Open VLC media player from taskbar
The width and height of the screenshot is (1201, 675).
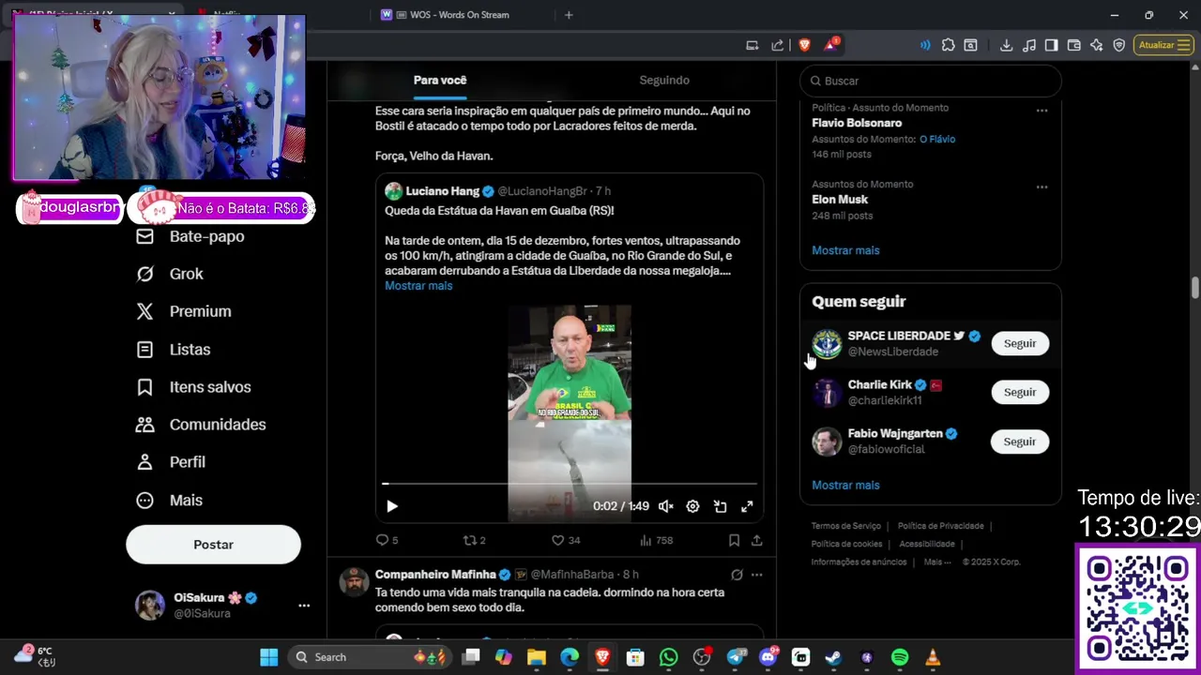coord(933,657)
